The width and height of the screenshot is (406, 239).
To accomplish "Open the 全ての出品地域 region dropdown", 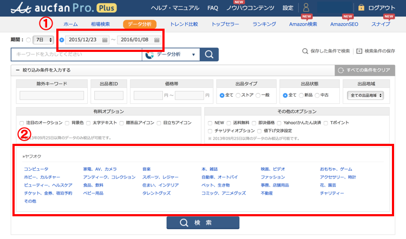I will [366, 95].
